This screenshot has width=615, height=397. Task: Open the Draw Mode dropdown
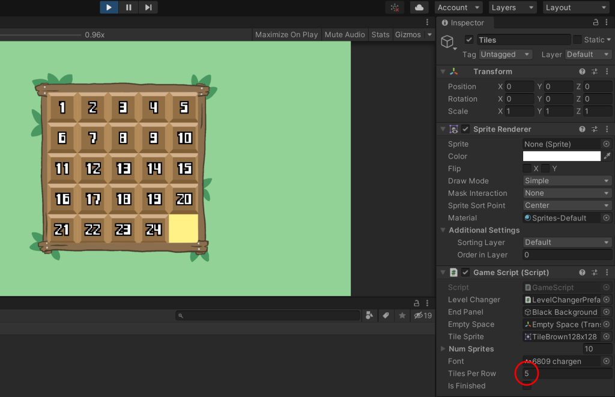tap(567, 181)
